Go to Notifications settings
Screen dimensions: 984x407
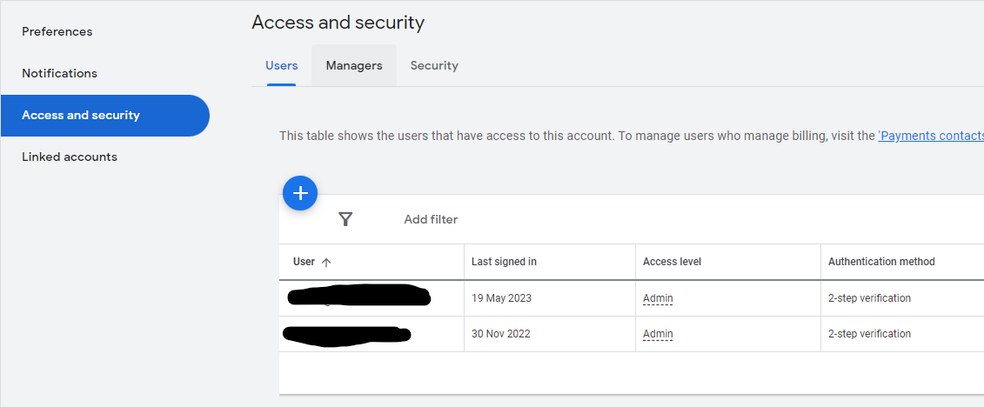coord(60,73)
